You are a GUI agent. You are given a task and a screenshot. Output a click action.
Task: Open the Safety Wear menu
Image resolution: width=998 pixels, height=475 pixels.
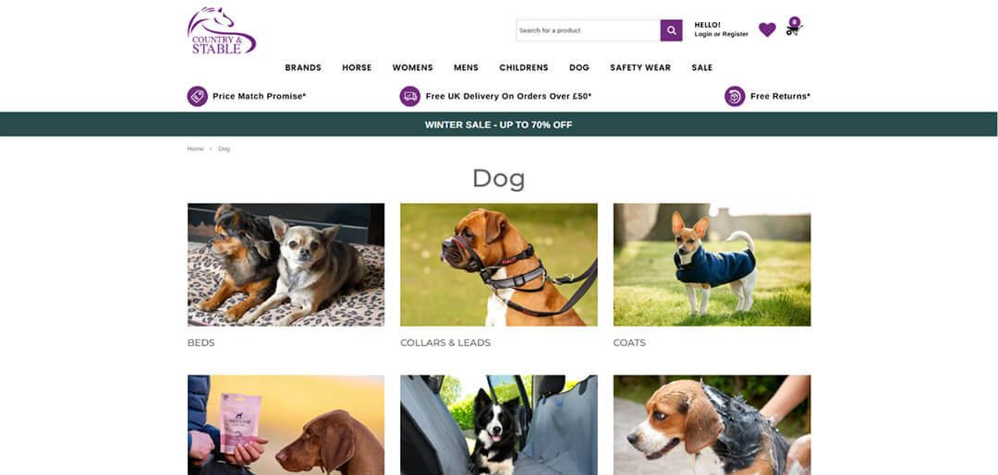coord(640,67)
